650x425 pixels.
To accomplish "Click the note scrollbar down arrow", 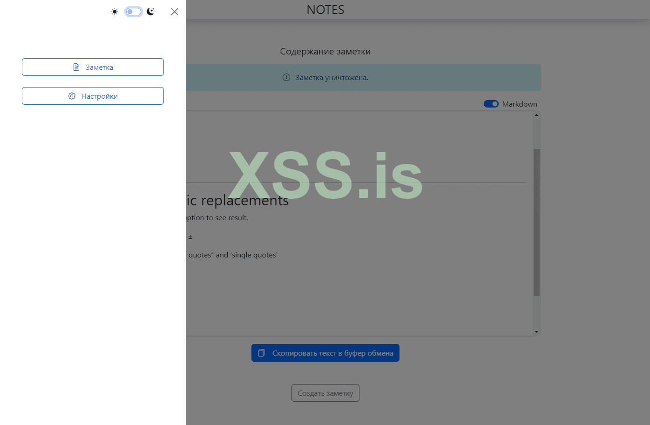I will 536,332.
